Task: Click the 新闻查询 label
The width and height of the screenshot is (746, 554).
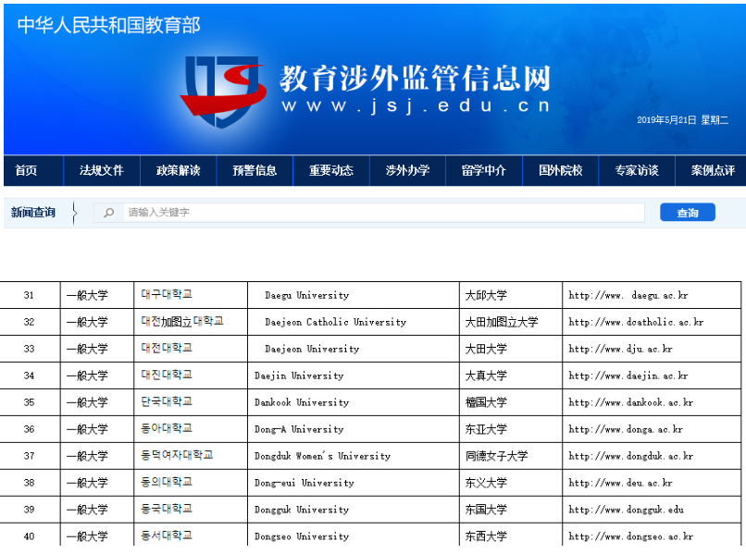Action: coord(32,213)
